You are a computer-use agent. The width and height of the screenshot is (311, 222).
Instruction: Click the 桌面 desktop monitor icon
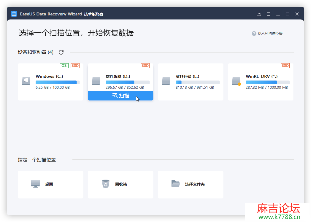[x=36, y=184]
